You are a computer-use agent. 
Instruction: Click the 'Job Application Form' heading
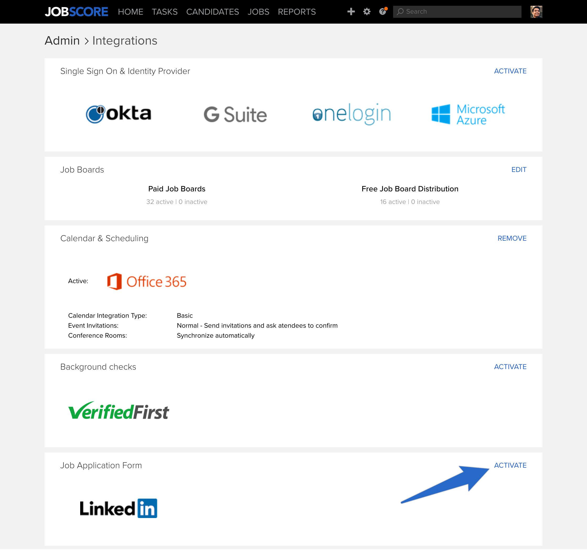101,466
